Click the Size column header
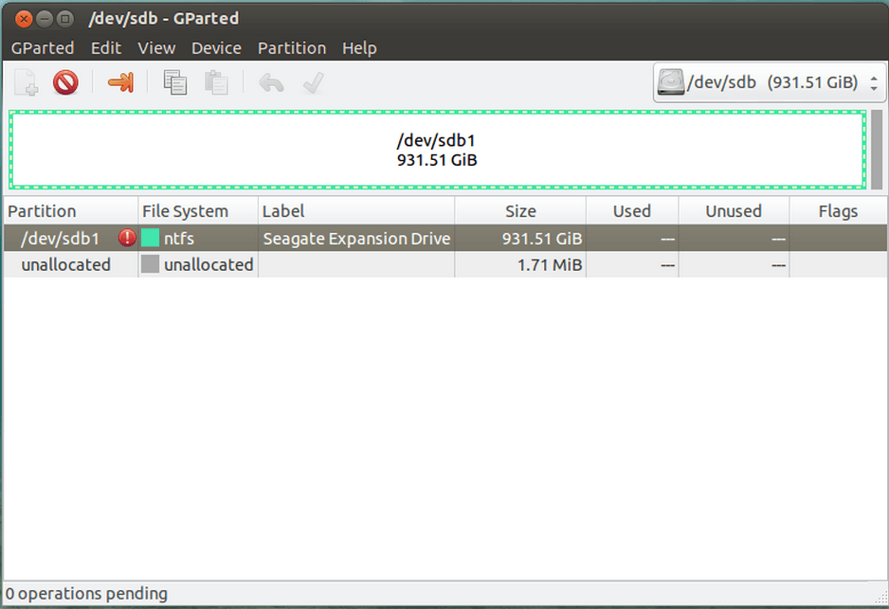 tap(520, 211)
